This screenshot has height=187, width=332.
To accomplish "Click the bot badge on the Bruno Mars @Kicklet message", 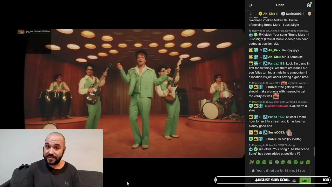I will pyautogui.click(x=251, y=35).
